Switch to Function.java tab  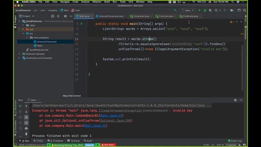166,16
